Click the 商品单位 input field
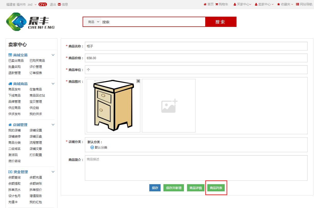 tap(196, 70)
